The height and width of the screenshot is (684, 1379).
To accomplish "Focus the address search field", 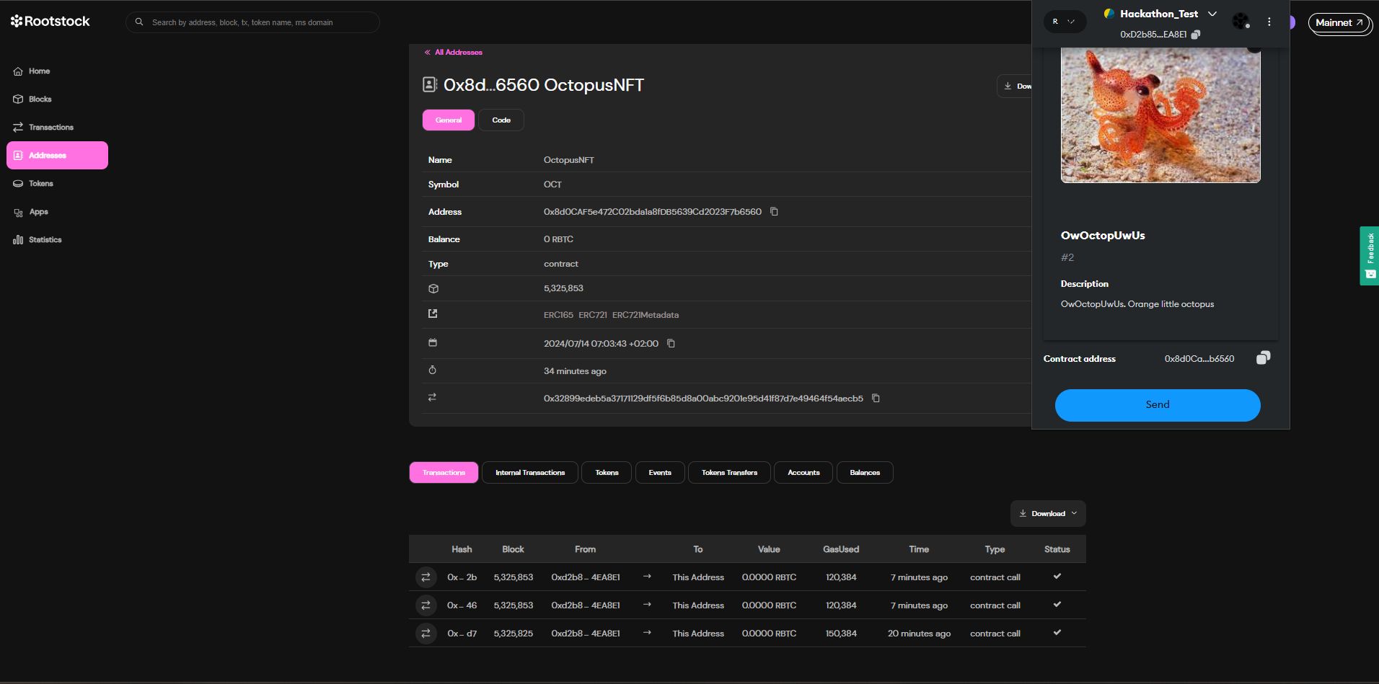I will (252, 22).
